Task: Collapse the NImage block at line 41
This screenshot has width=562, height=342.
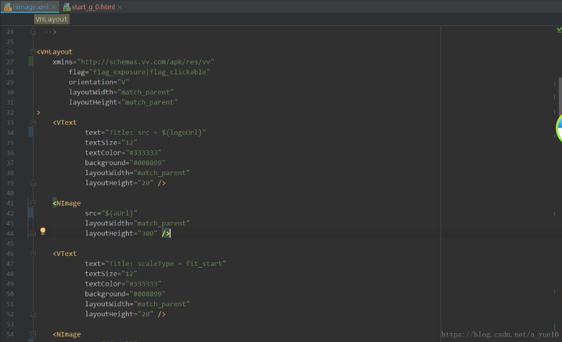Action: (x=32, y=203)
